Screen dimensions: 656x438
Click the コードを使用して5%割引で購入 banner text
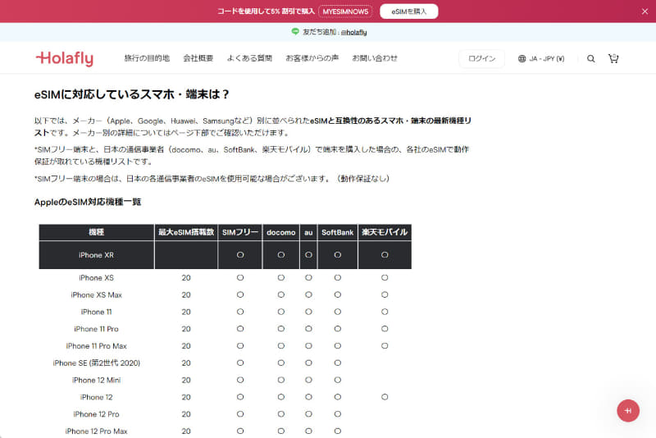[266, 11]
